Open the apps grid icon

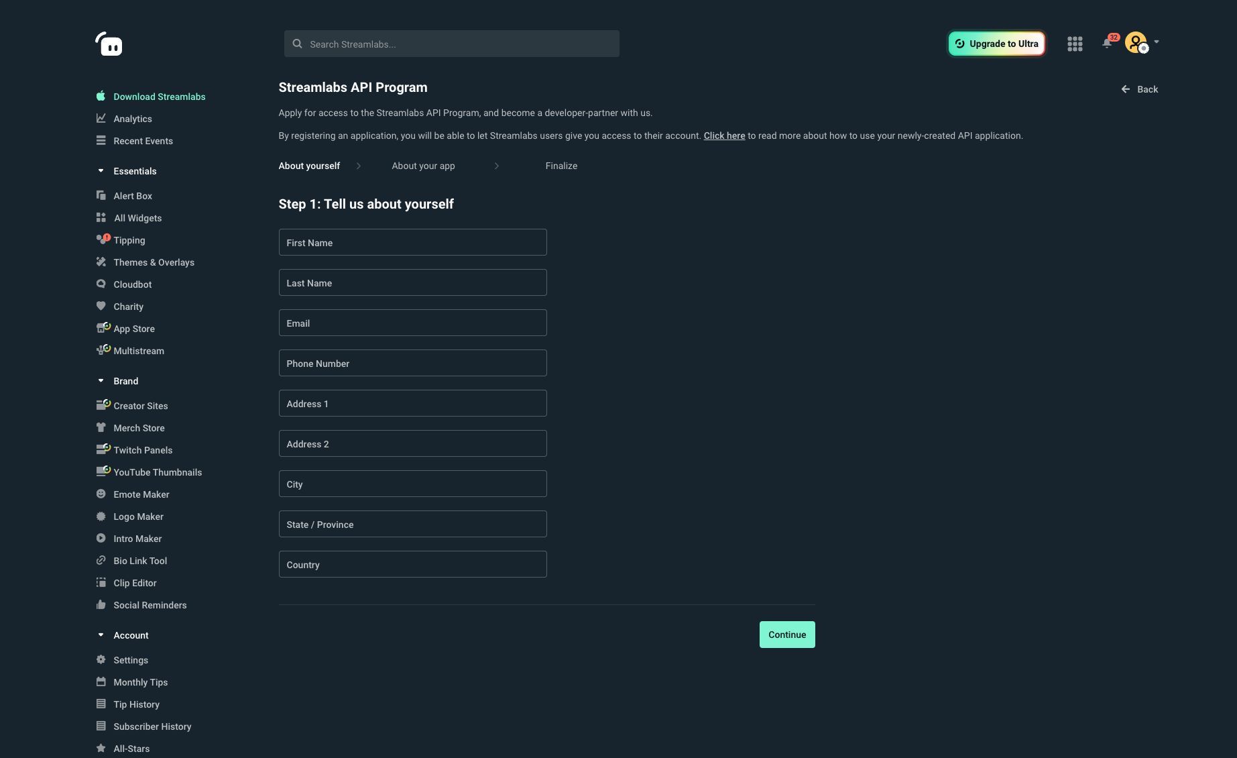(x=1075, y=44)
